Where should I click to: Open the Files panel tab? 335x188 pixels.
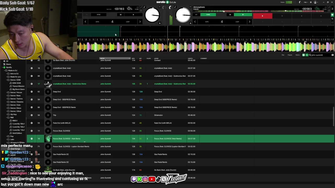click(x=283, y=55)
